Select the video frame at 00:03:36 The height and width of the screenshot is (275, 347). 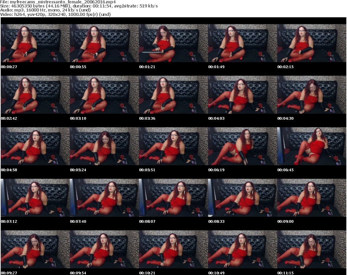173,95
